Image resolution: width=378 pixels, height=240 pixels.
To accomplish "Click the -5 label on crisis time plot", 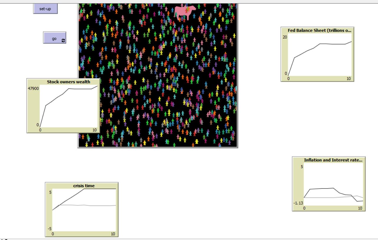I will tap(50, 229).
